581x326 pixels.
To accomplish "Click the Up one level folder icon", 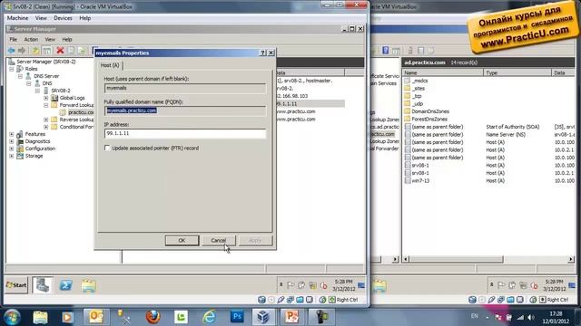I will (35, 51).
